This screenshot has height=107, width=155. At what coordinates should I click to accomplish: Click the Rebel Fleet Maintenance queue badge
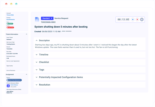tap(14, 80)
